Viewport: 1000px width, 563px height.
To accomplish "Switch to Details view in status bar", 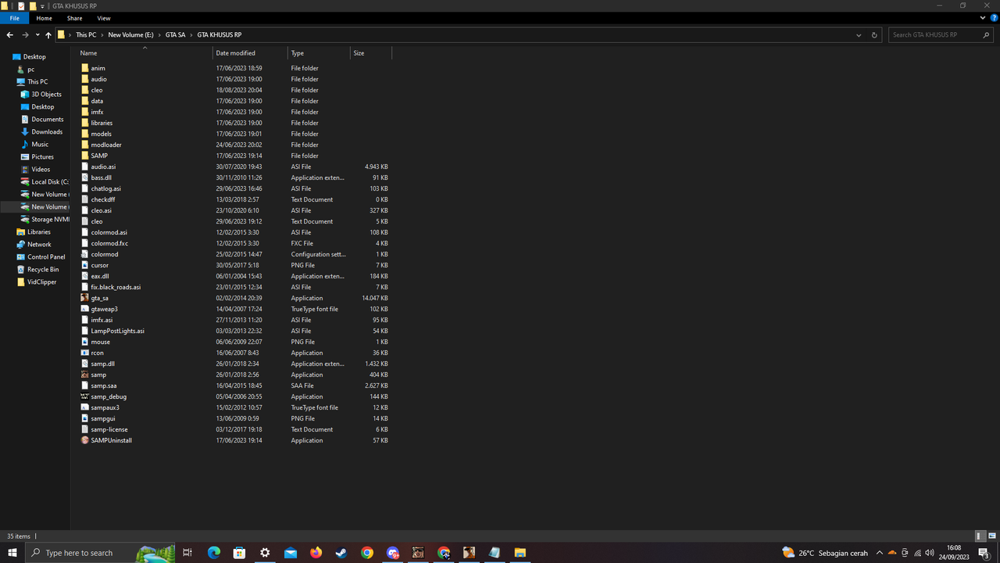I will pos(979,536).
